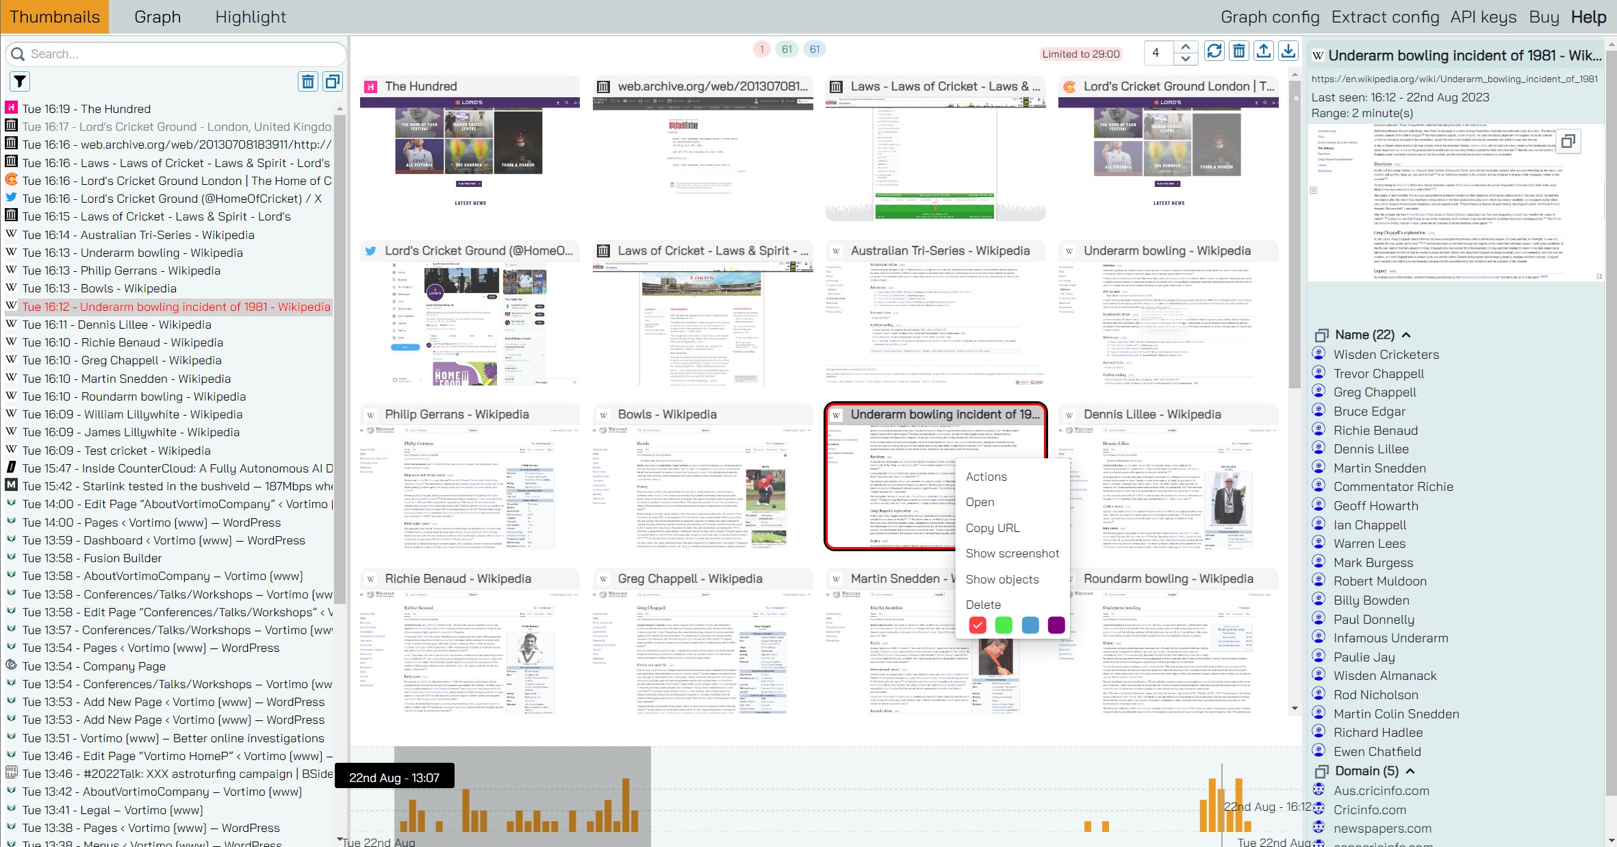This screenshot has height=847, width=1617.
Task: Toggle the red count pill showing 1
Action: click(762, 49)
